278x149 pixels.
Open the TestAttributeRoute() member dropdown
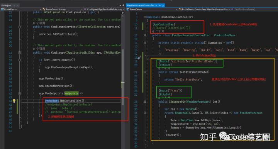254,9
